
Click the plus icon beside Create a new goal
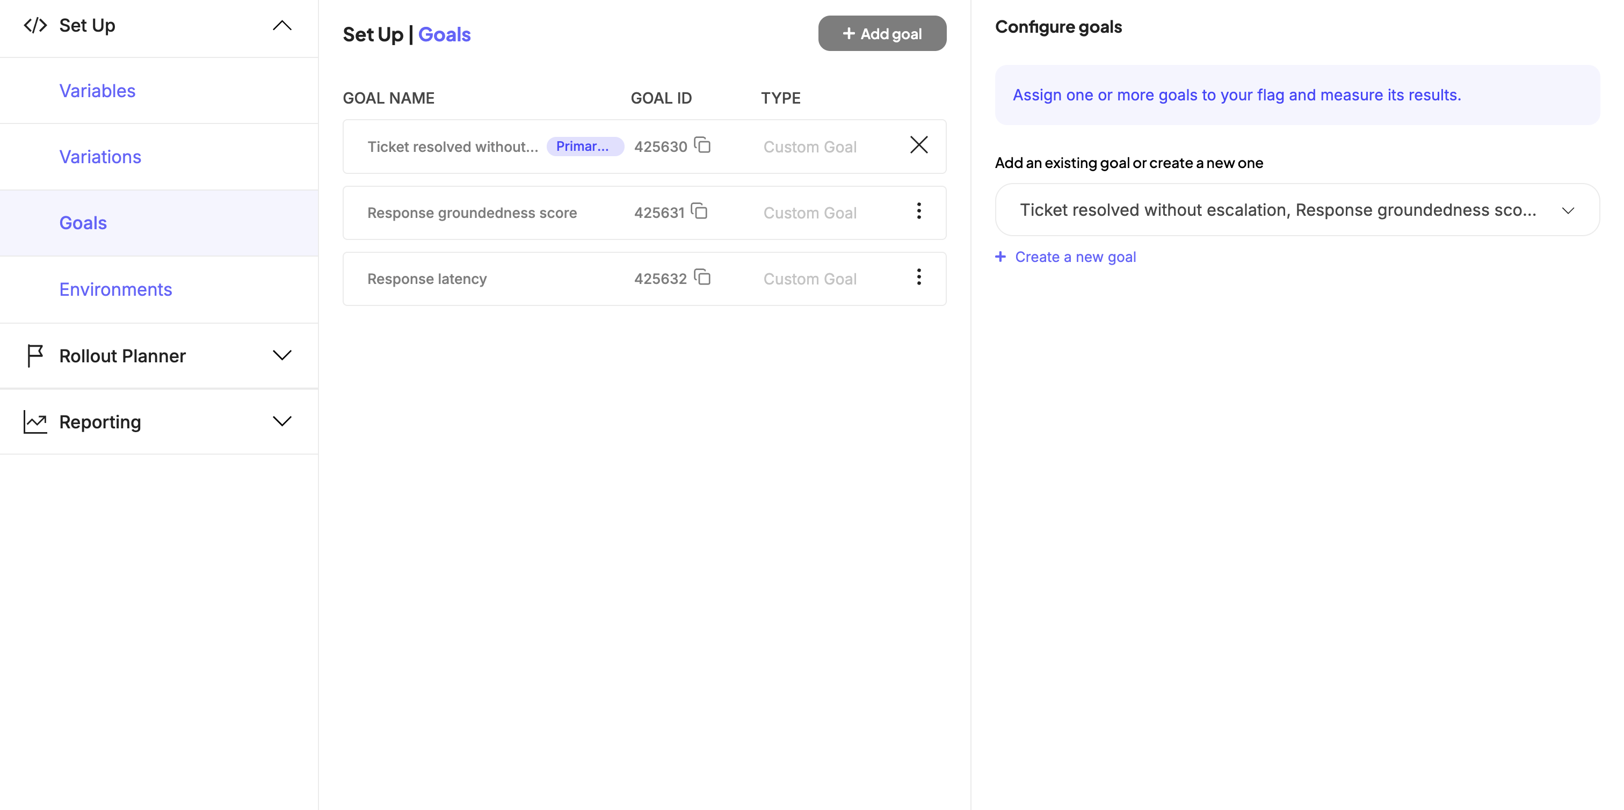point(1001,257)
